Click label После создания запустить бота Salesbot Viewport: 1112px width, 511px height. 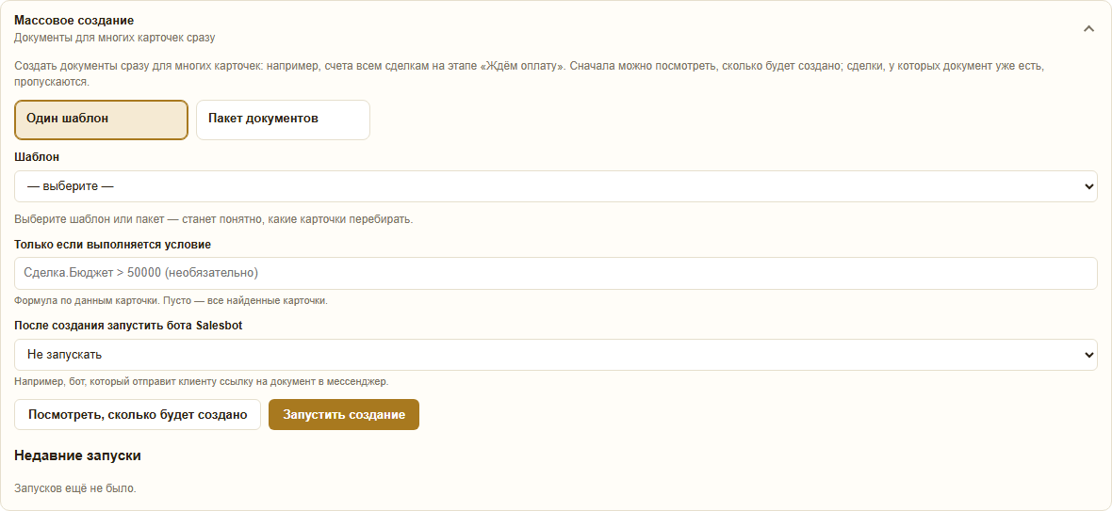pos(128,327)
